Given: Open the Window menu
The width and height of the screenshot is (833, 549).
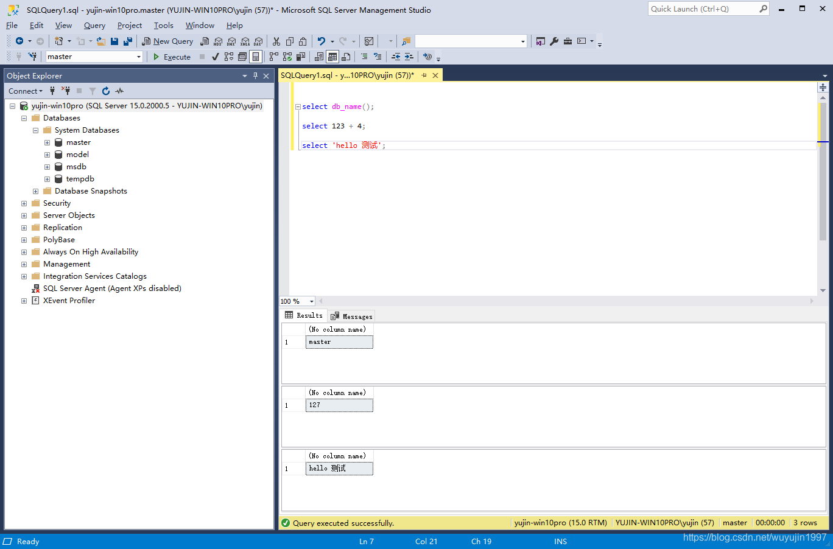Looking at the screenshot, I should tap(200, 26).
